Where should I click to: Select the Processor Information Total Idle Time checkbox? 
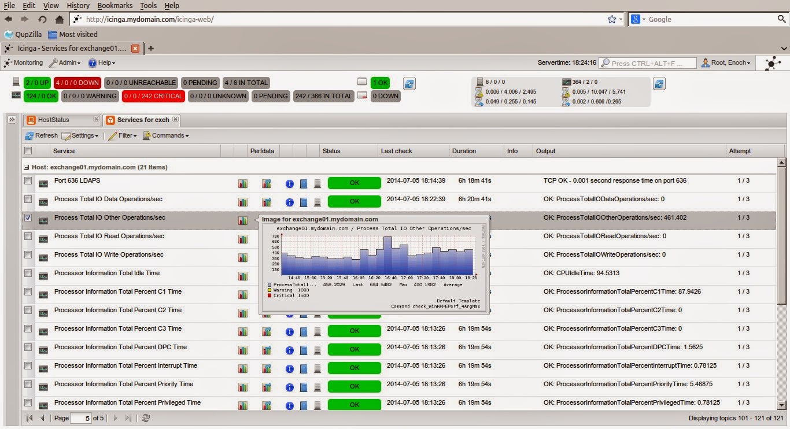pos(28,273)
